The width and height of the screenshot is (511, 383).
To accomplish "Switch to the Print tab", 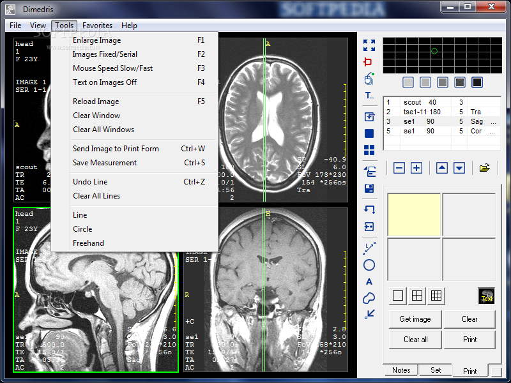I will pyautogui.click(x=469, y=371).
